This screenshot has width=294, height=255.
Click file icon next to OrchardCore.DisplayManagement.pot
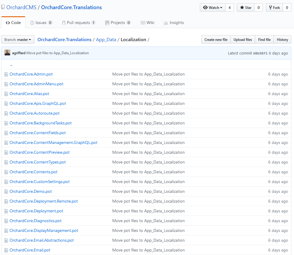click(6, 231)
